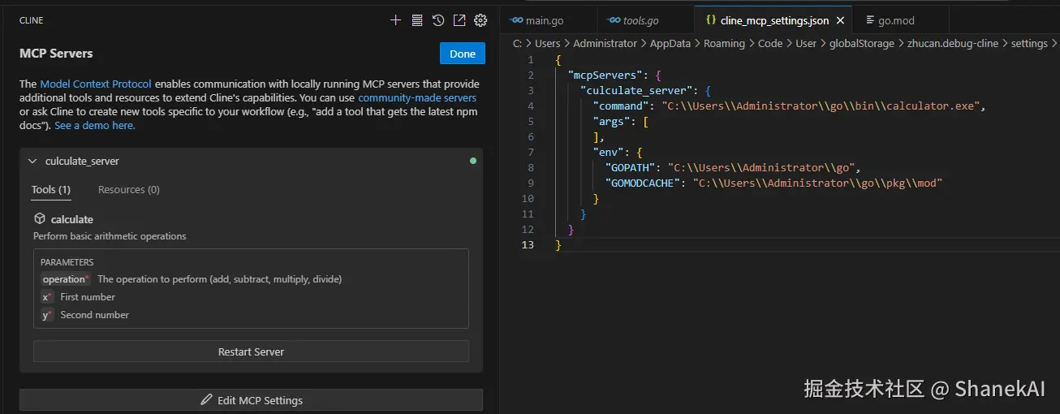Close the cline_mcp_settings.json tab
The image size is (1060, 414).
coord(840,20)
